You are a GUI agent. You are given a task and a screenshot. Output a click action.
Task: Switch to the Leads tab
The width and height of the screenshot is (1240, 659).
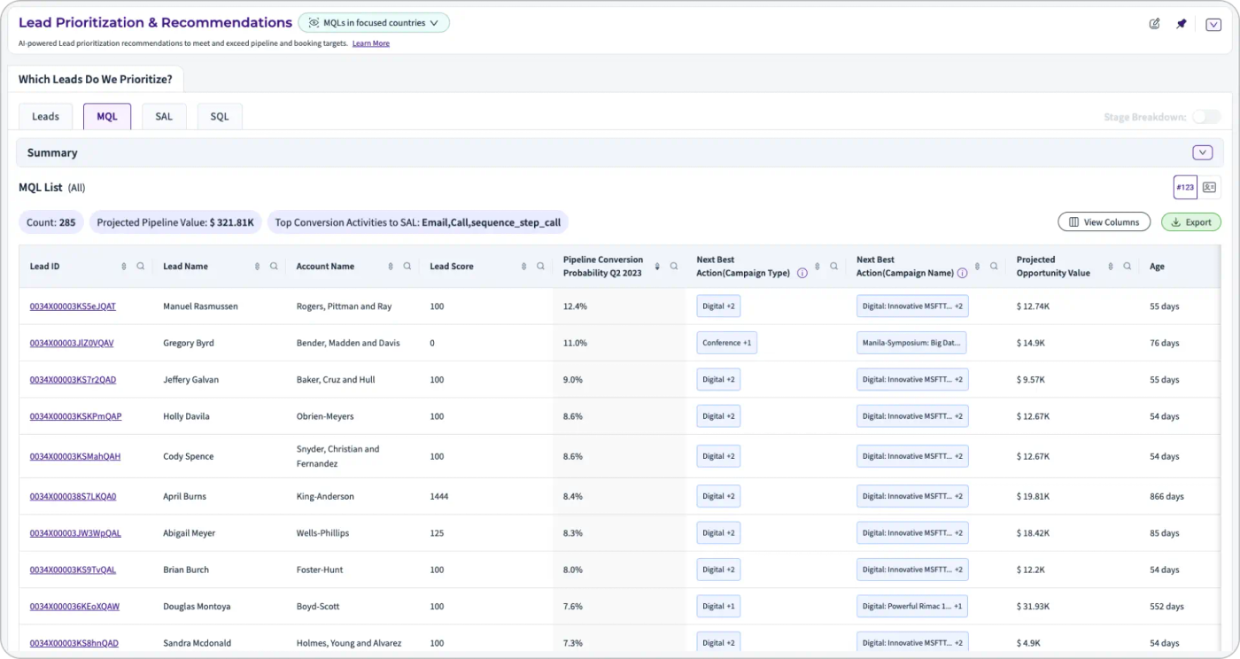tap(45, 116)
